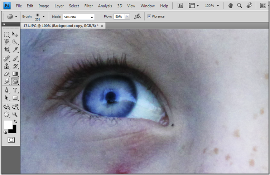Select the 3D Orbit camera tool

click(15, 107)
